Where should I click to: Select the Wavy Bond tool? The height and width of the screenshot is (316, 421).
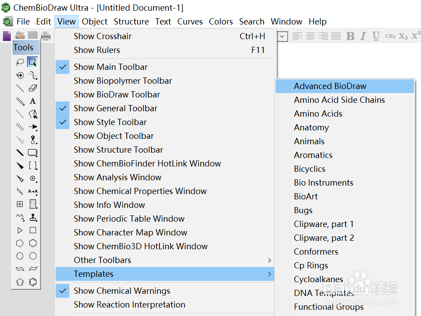[20, 191]
